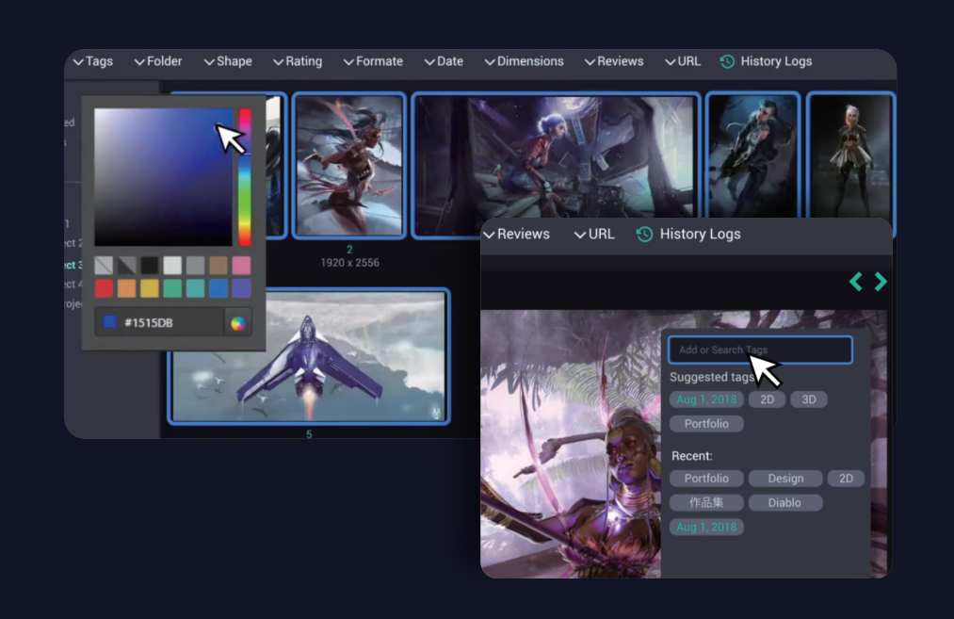The height and width of the screenshot is (619, 954).
Task: Select thumbnail of white-haired standing character
Action: point(850,155)
